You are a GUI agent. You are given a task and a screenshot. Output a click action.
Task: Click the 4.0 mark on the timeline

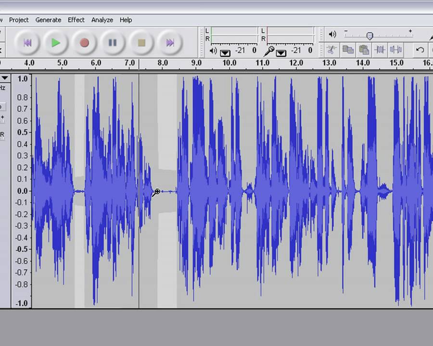point(29,63)
